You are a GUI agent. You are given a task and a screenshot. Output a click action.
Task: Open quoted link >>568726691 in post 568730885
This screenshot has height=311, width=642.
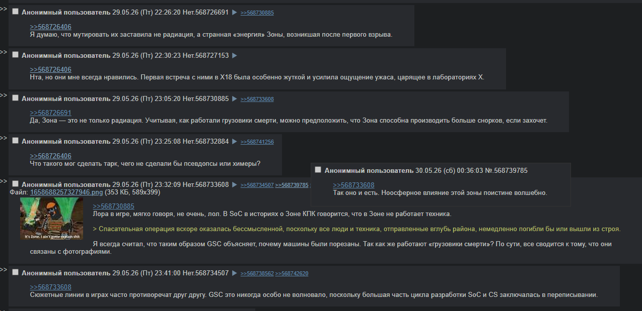click(x=50, y=113)
